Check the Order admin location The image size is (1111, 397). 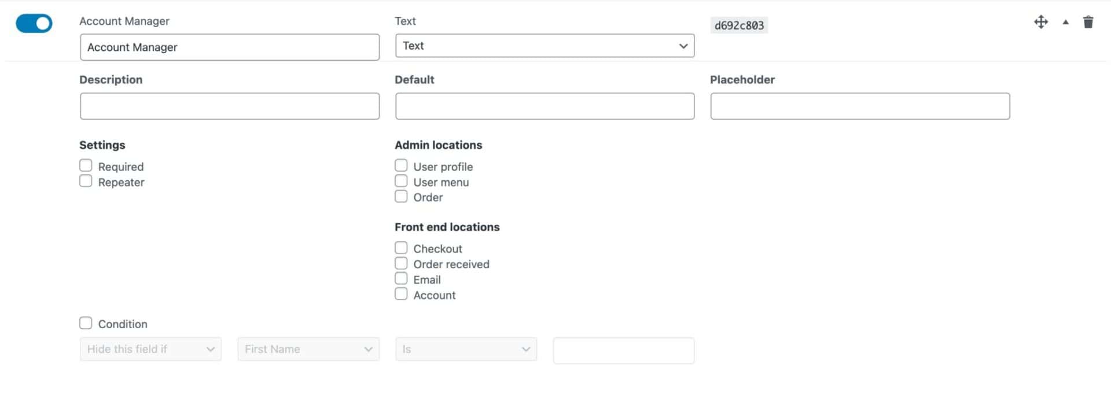(401, 196)
